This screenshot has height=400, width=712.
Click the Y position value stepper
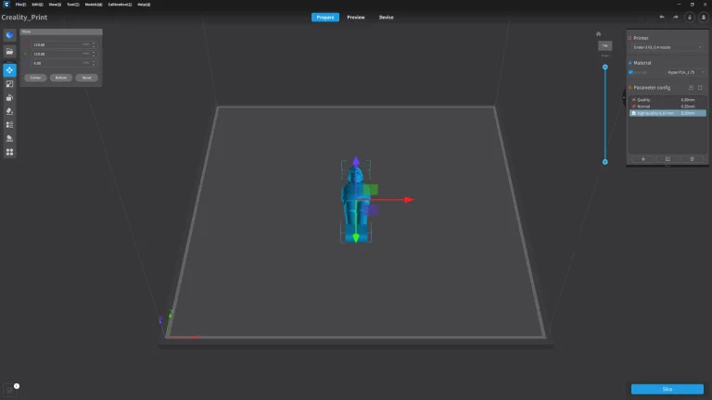pos(94,54)
